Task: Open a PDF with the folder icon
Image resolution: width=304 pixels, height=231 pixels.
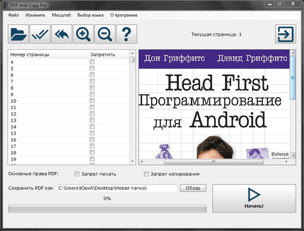Action: (x=18, y=34)
